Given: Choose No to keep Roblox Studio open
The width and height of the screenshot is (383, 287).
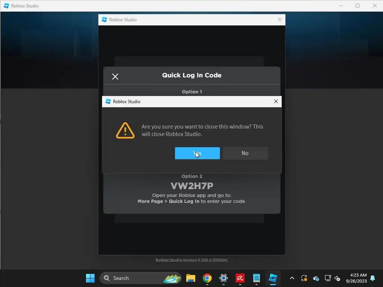Looking at the screenshot, I should 245,153.
